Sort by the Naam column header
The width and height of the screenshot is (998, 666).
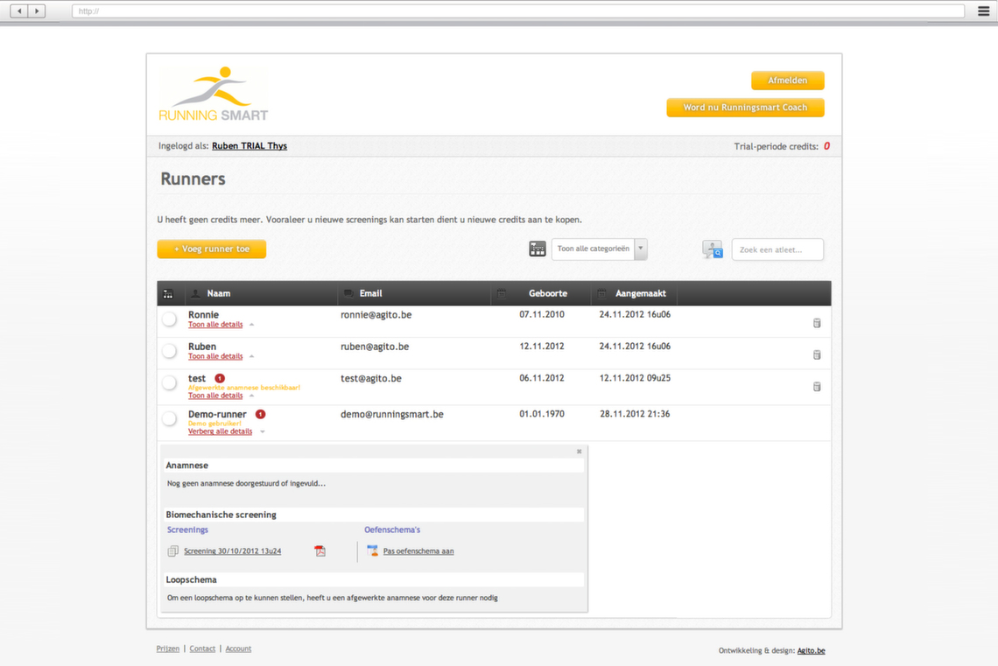[x=218, y=293]
